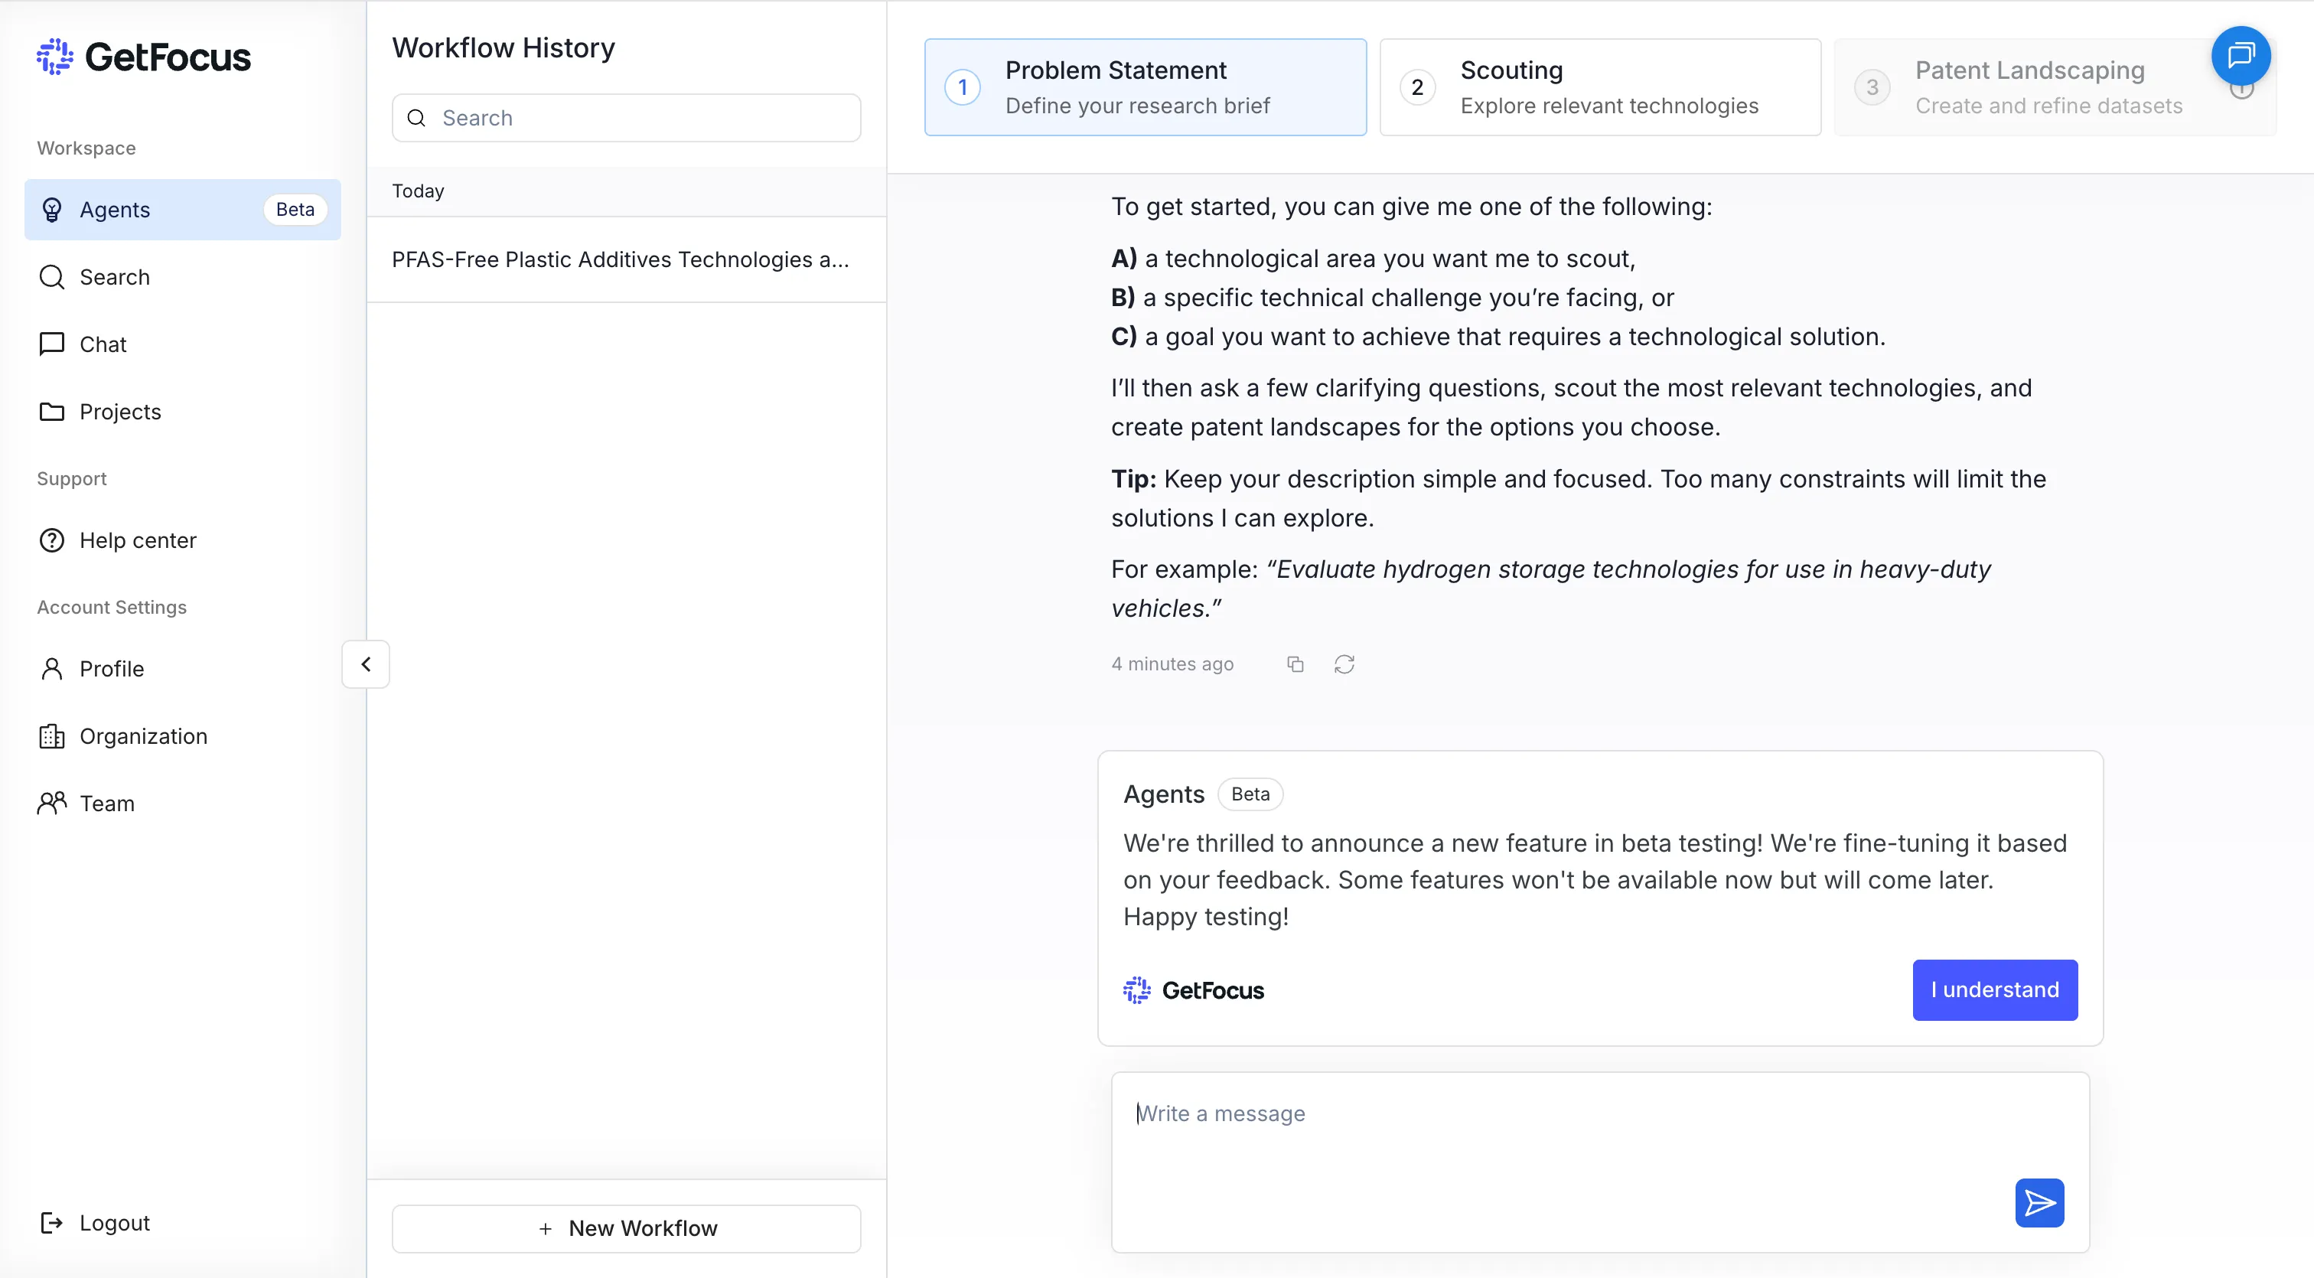This screenshot has height=1278, width=2314.
Task: Click the Write a message box
Action: pyautogui.click(x=1600, y=1161)
